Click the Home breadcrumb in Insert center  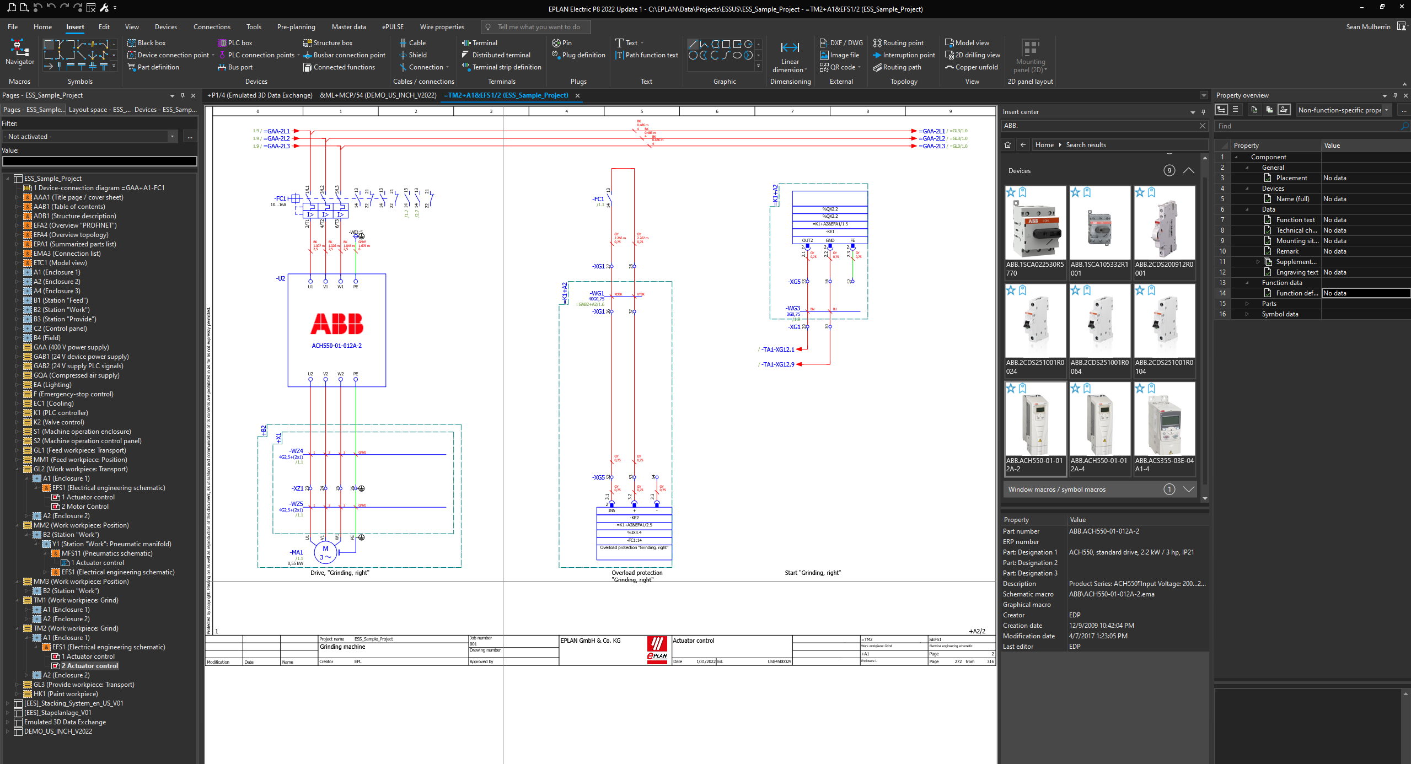click(1044, 144)
